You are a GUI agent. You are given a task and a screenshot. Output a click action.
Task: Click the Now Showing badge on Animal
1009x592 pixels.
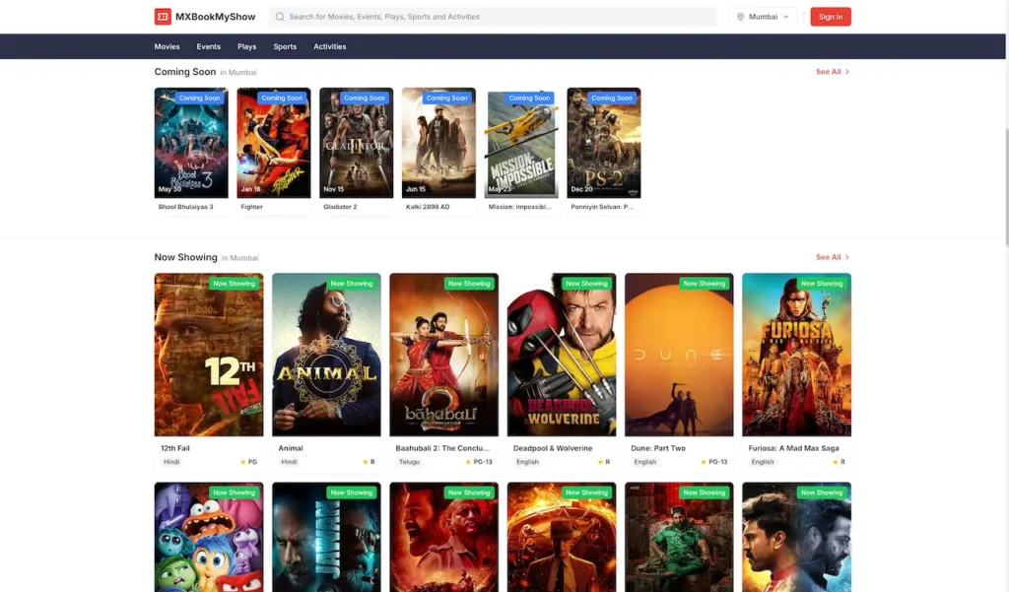point(352,283)
